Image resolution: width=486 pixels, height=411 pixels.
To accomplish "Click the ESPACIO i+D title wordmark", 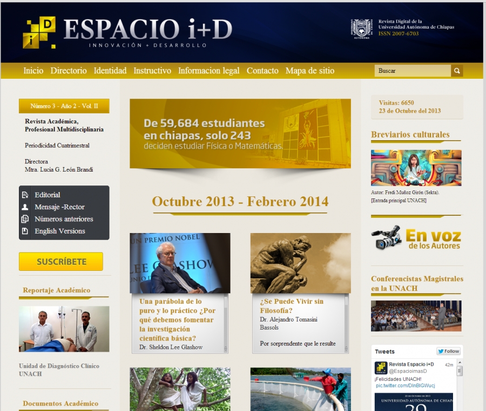I will [x=148, y=30].
